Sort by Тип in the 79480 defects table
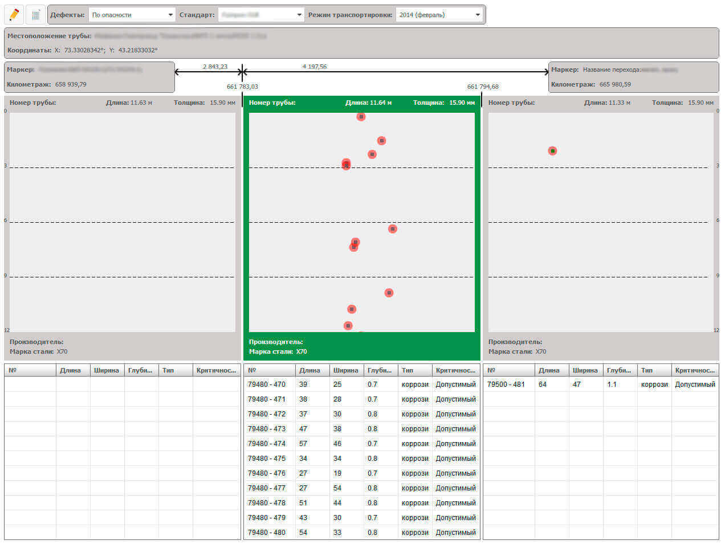The height and width of the screenshot is (544, 725). 415,370
